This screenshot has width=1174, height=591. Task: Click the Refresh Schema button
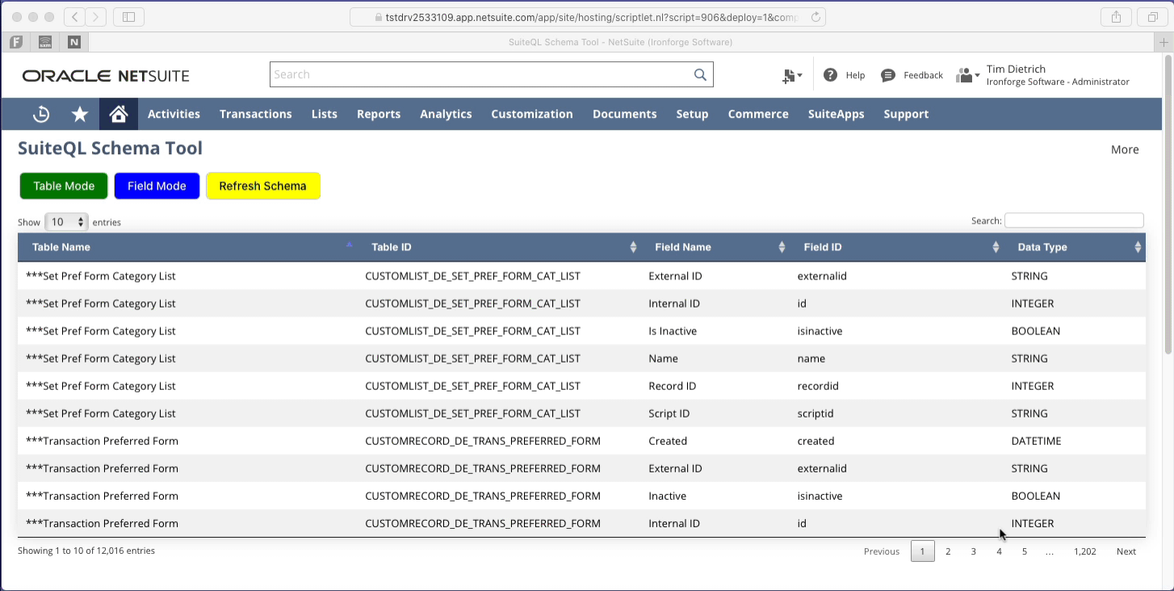pos(263,186)
